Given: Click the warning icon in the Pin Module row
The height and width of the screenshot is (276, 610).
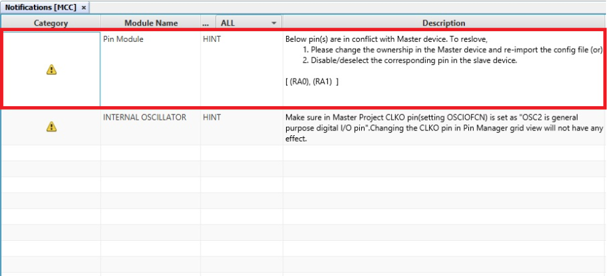Looking at the screenshot, I should [x=52, y=69].
